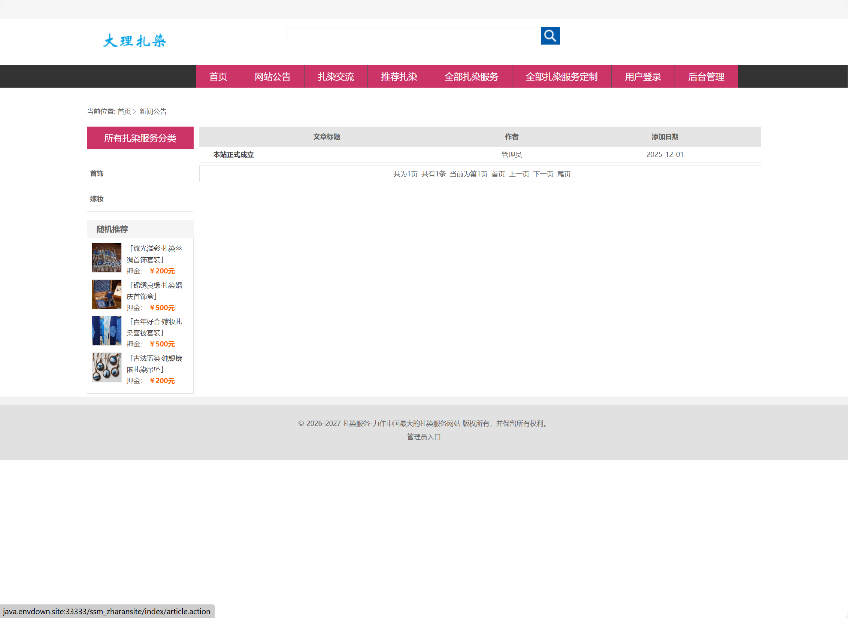Open the 扎染交流 navigation item

336,77
